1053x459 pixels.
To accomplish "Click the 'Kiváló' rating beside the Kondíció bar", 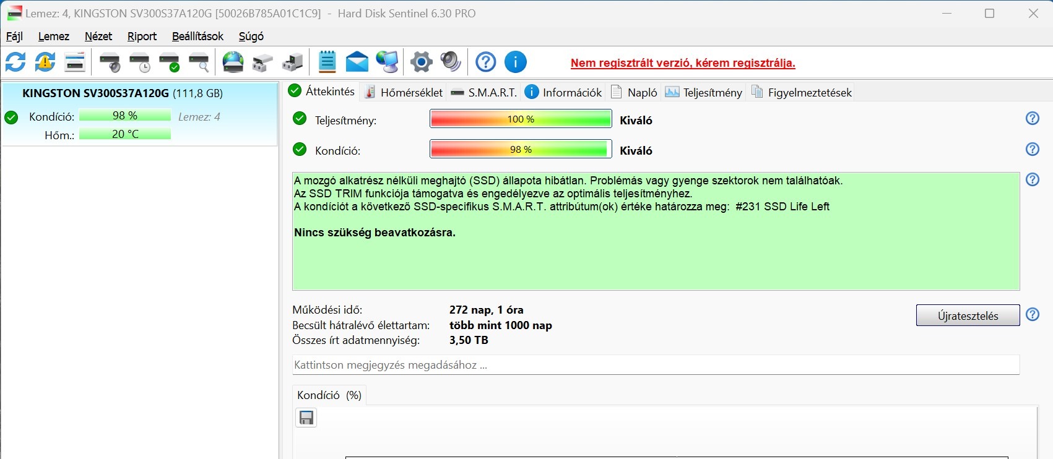I will (x=636, y=151).
